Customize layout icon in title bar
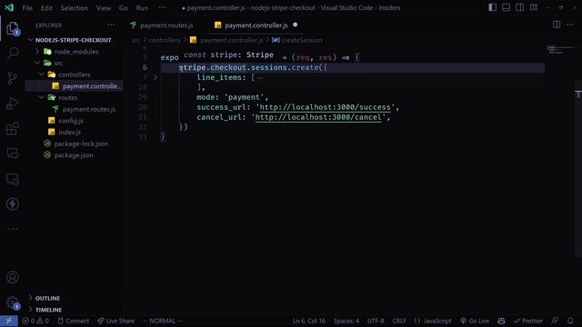The image size is (582, 327). [534, 7]
